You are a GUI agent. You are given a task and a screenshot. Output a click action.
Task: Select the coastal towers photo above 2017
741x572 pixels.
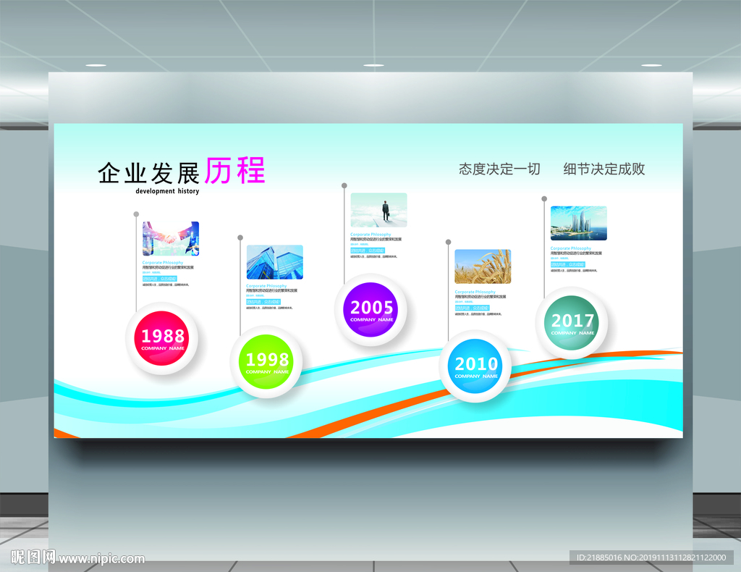(578, 223)
